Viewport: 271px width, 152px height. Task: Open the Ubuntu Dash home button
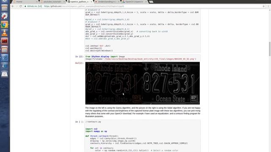(x=5, y=1)
